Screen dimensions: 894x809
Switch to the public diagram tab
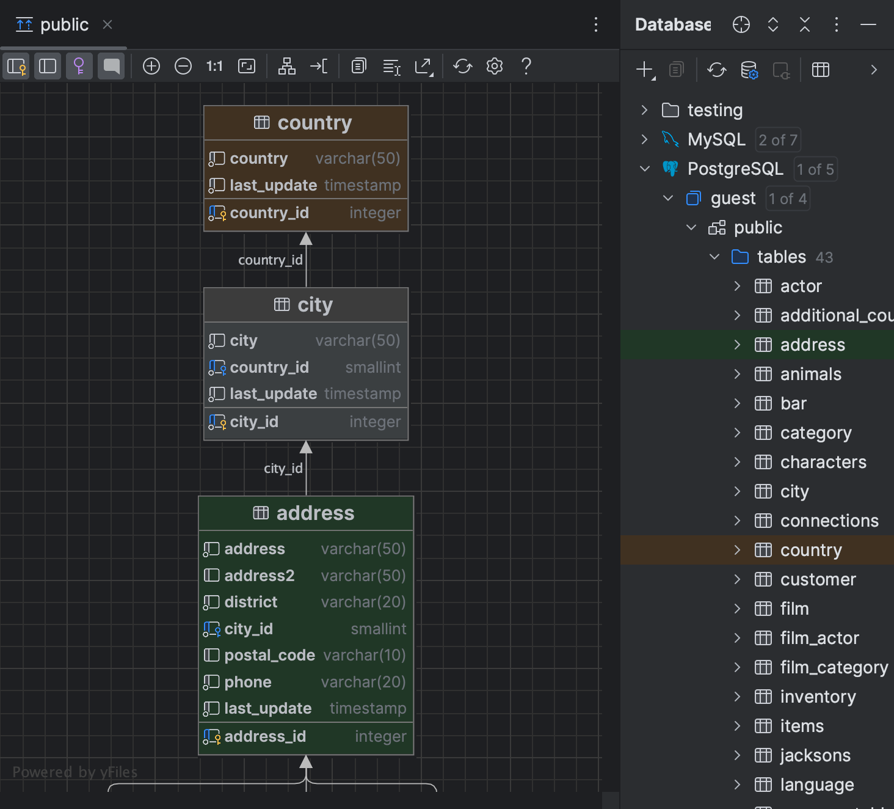[x=64, y=24]
